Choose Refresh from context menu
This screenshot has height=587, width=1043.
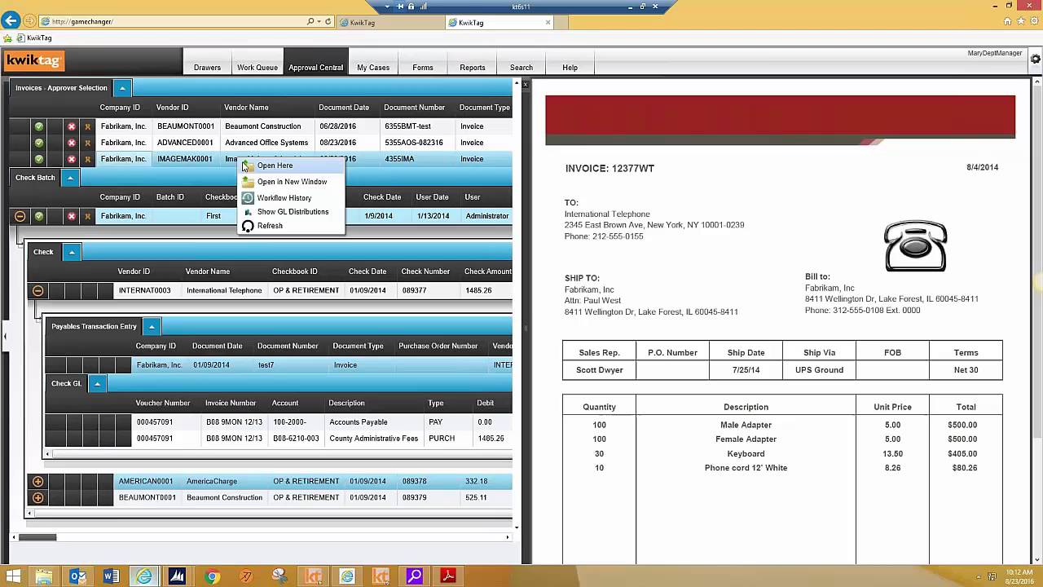(291, 226)
